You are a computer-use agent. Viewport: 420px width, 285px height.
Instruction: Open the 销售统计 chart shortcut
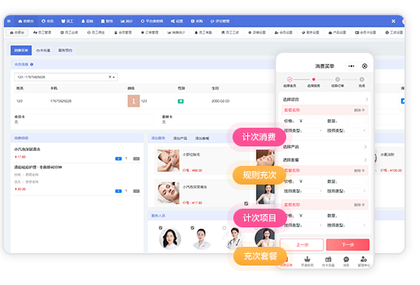click(x=177, y=33)
